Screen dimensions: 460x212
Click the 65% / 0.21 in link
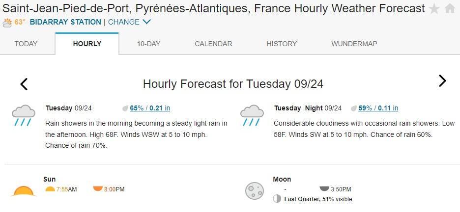point(150,108)
